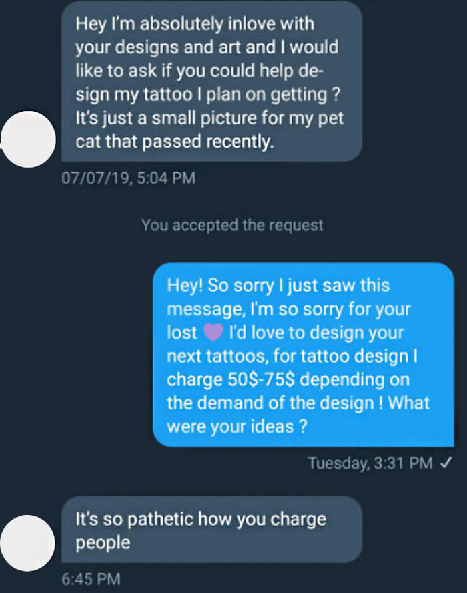The image size is (467, 593).
Task: Click the bottom sender's profile picture
Action: click(27, 544)
